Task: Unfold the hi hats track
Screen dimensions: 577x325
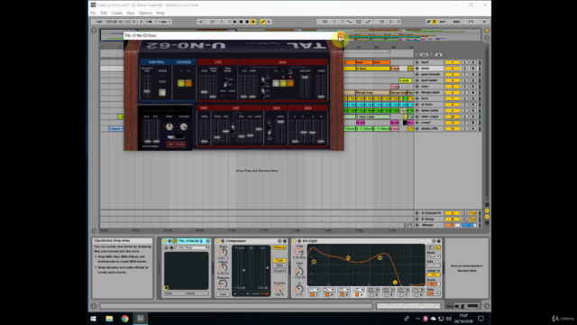Action: point(417,105)
